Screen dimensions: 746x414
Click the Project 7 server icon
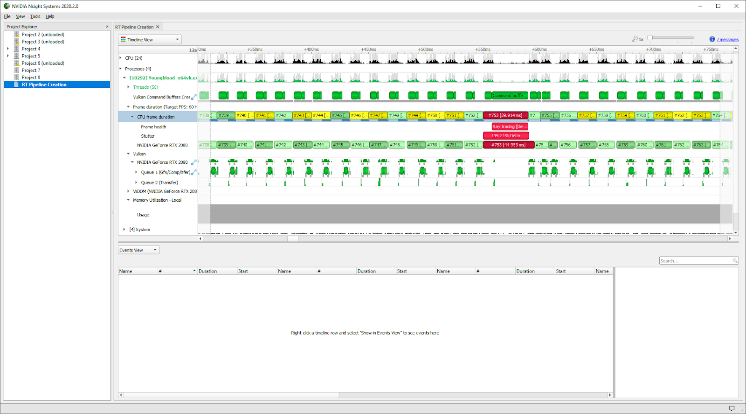click(x=17, y=70)
